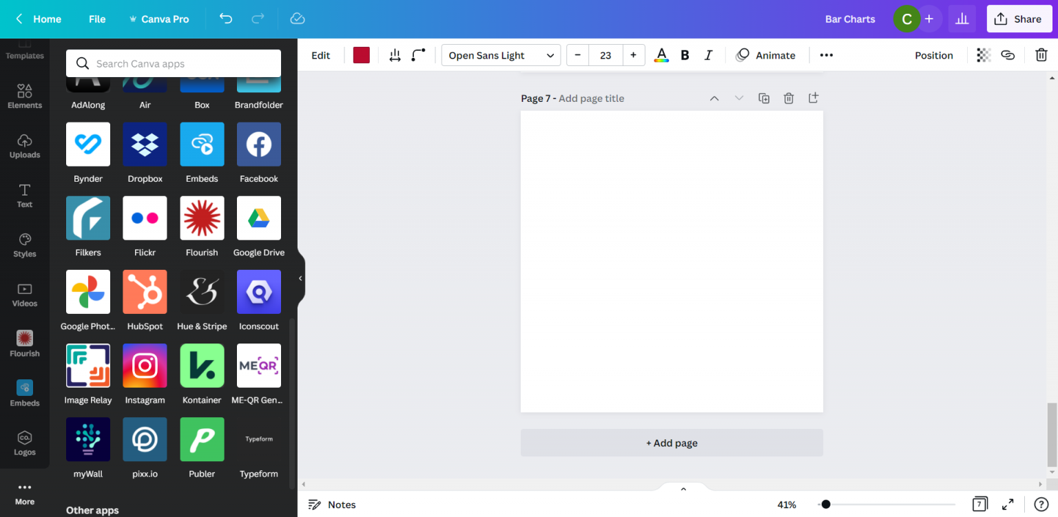Open the Uploads panel
Image resolution: width=1058 pixels, height=517 pixels.
pos(25,146)
